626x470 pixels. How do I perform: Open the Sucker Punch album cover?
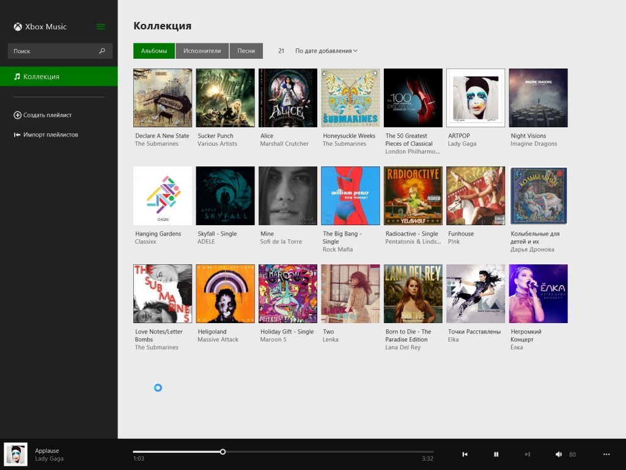pyautogui.click(x=225, y=98)
